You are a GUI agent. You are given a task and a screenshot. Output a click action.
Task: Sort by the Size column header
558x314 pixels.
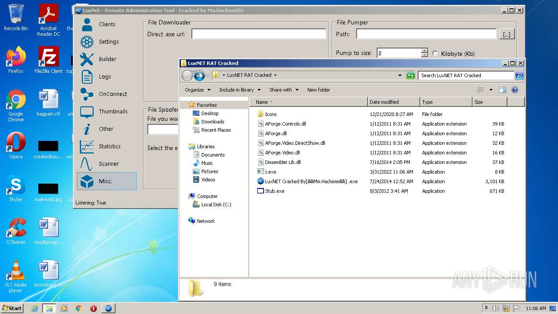point(490,102)
